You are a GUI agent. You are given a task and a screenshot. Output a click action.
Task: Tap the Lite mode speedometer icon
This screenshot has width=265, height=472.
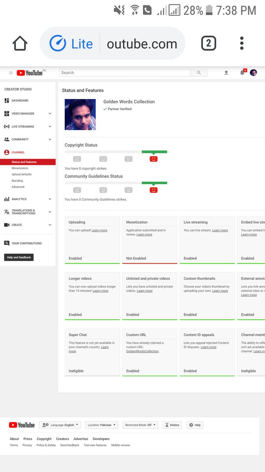[x=58, y=43]
